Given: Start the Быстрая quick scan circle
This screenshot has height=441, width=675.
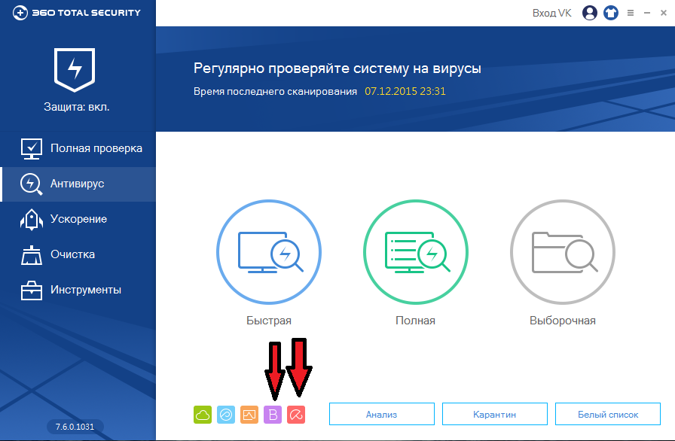Looking at the screenshot, I should click(269, 252).
